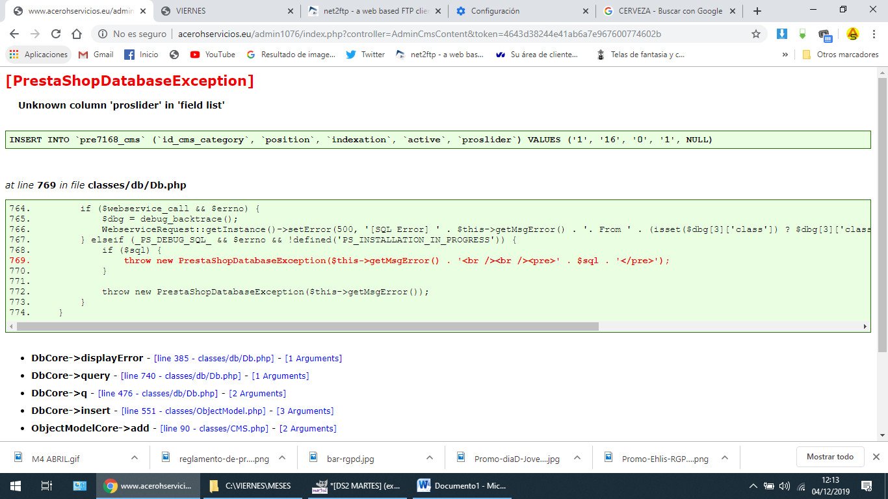
Task: Open options for the Promo-diaD-Jove....jpg download
Action: tap(578, 457)
